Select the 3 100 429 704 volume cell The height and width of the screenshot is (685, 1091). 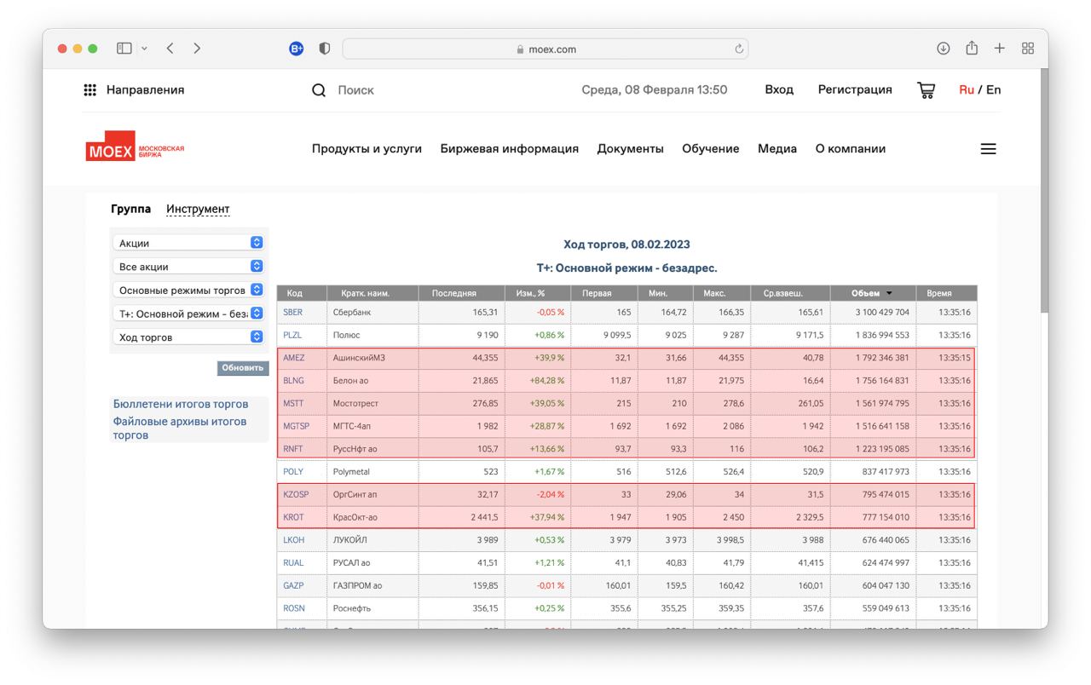(874, 313)
